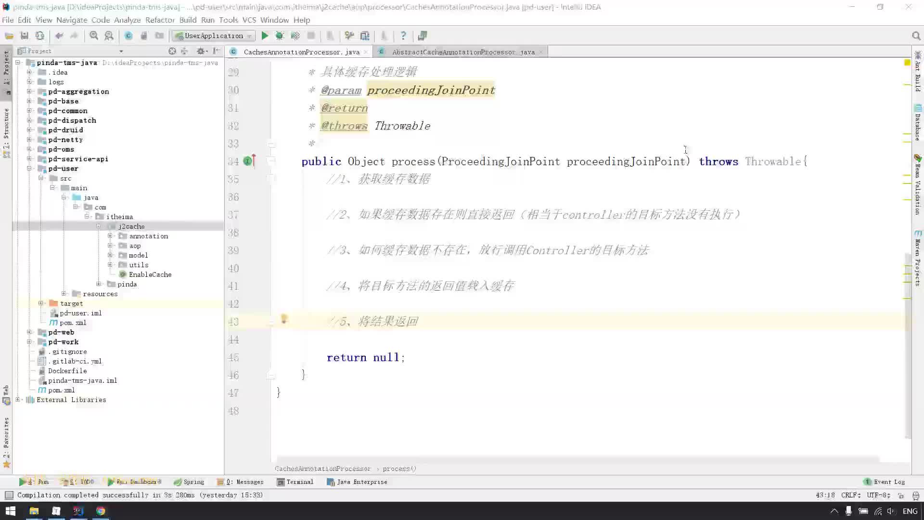Open the Spring tool window
The image size is (924, 520).
[x=189, y=481]
